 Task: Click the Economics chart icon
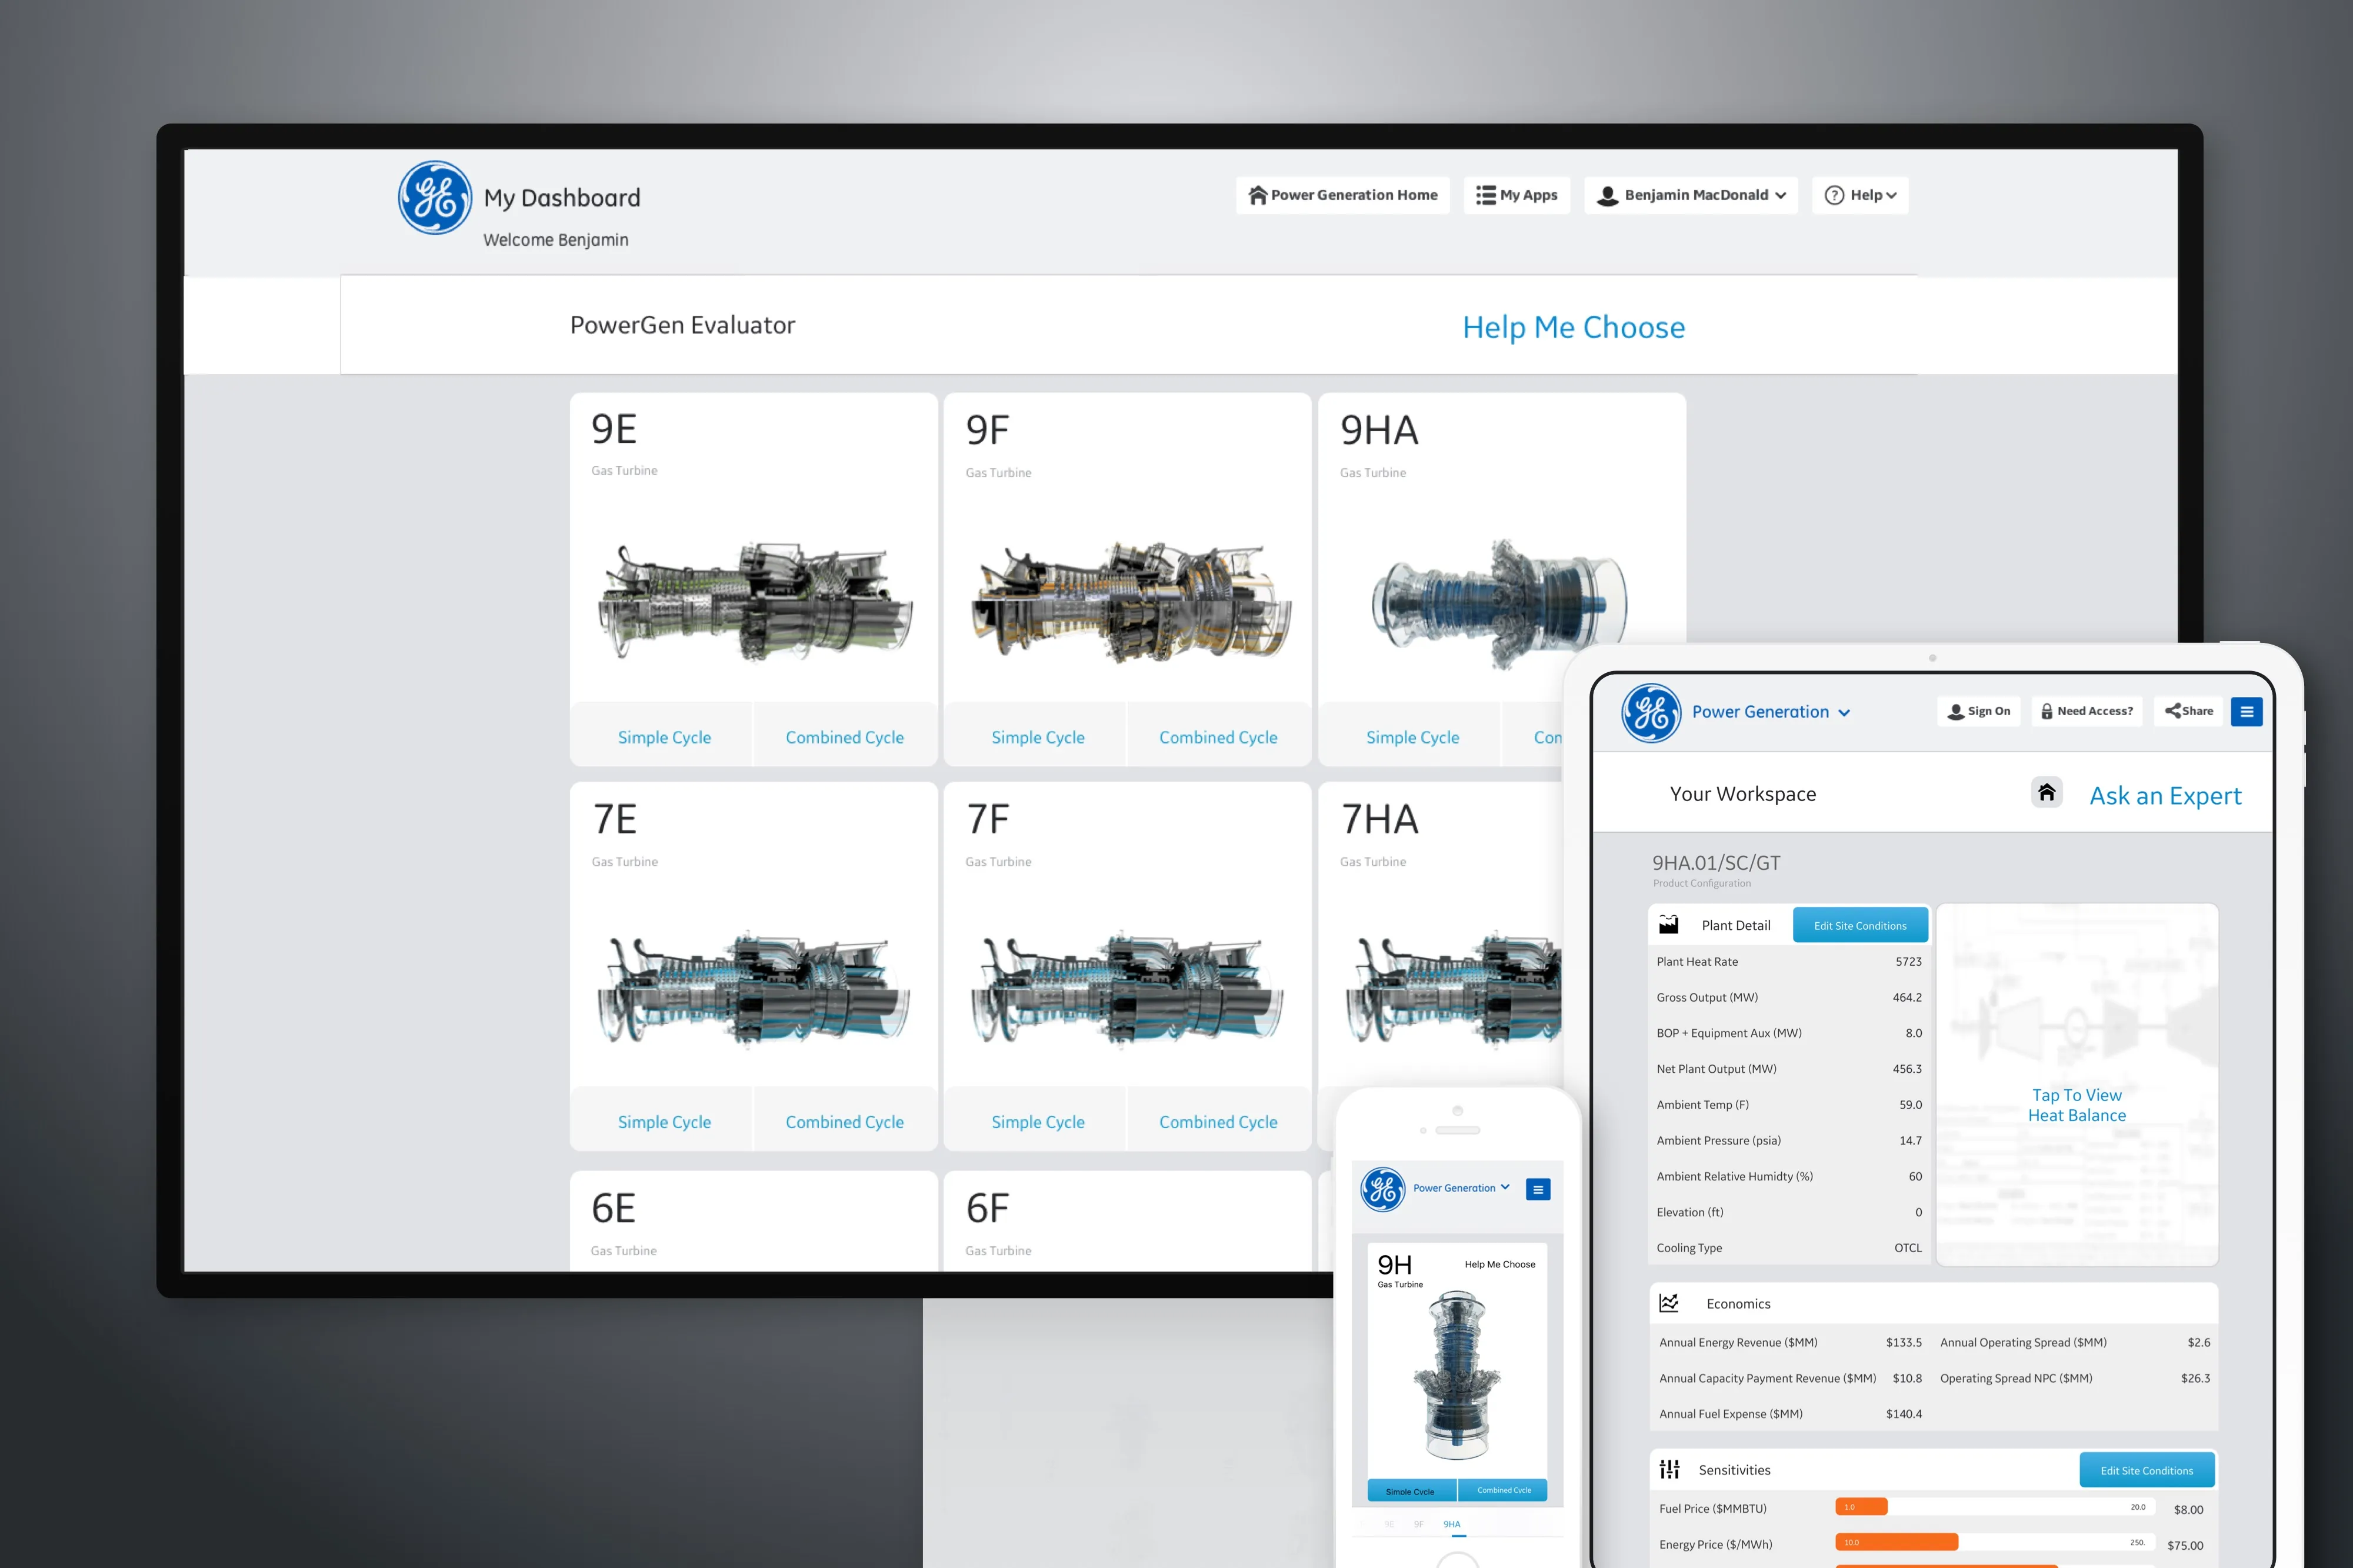(x=1669, y=1303)
